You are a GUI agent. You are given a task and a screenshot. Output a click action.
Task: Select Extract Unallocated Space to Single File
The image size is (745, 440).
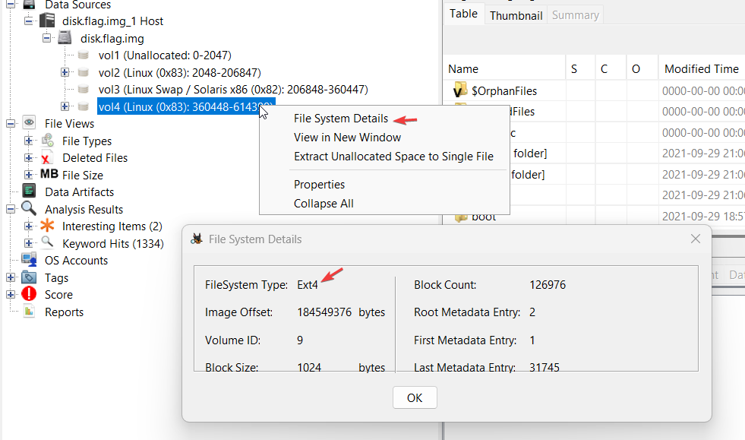(393, 157)
